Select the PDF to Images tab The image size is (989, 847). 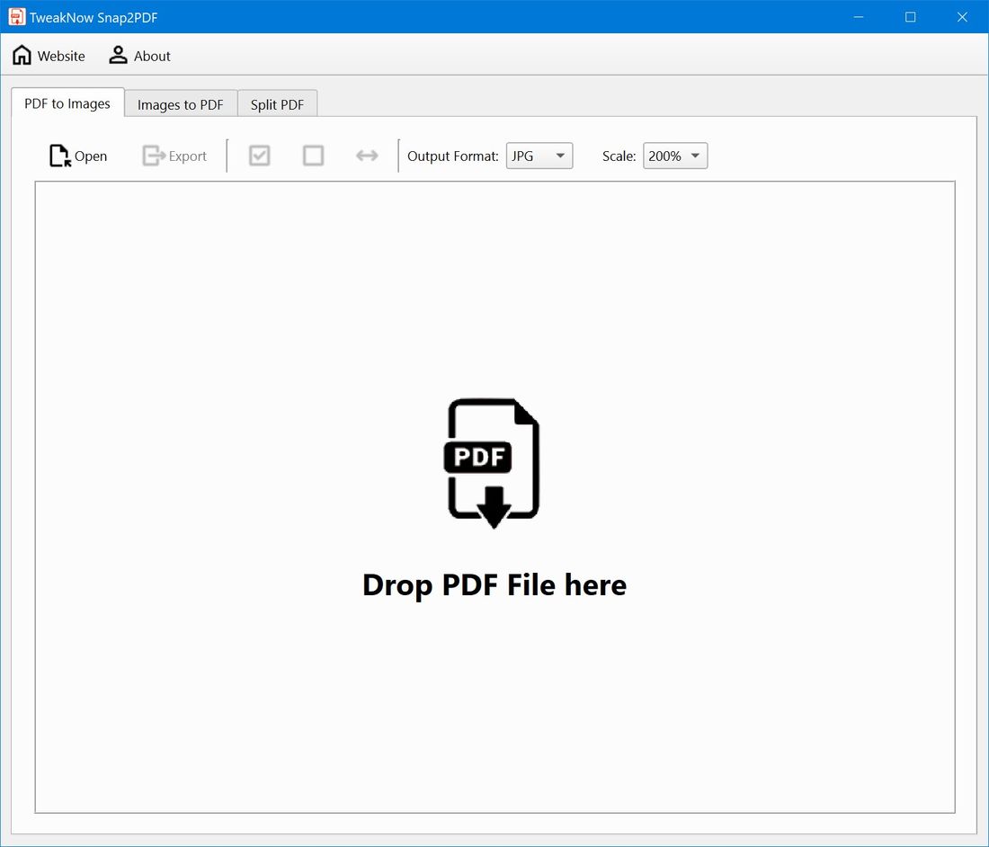pos(67,103)
